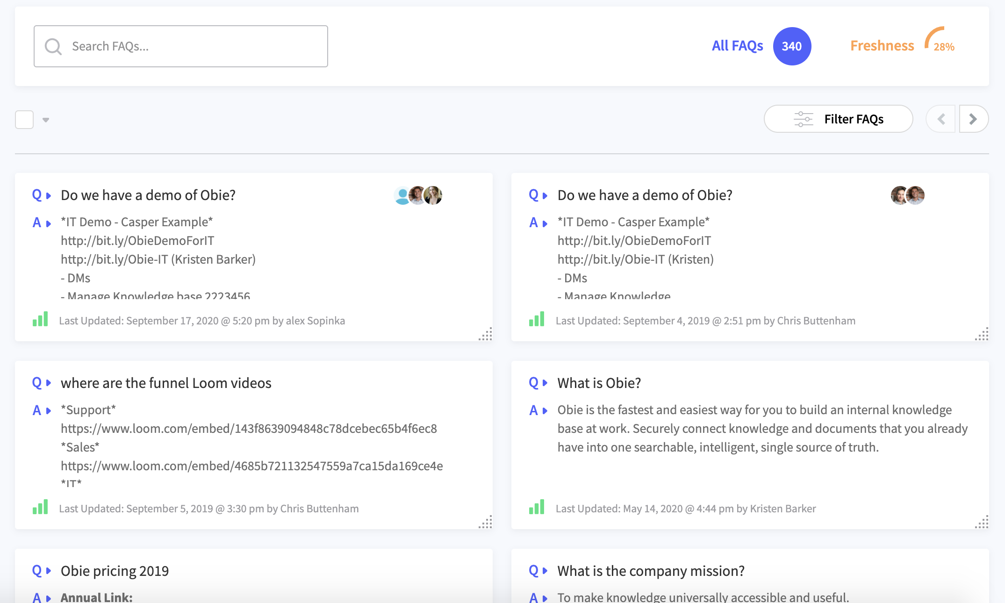The image size is (1005, 603).
Task: Click the 340 FAQ count badge
Action: point(792,46)
